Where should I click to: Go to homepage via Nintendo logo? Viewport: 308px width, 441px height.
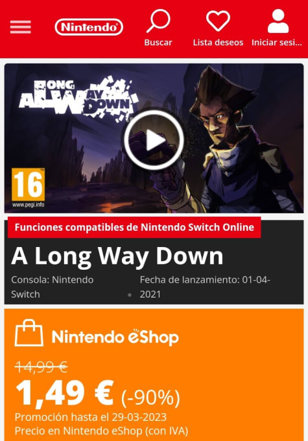(x=89, y=27)
